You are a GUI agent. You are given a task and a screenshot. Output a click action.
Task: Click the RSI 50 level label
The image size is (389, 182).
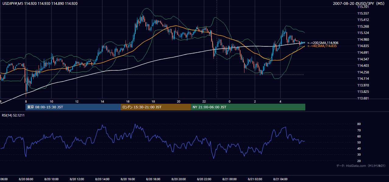tap(359, 142)
